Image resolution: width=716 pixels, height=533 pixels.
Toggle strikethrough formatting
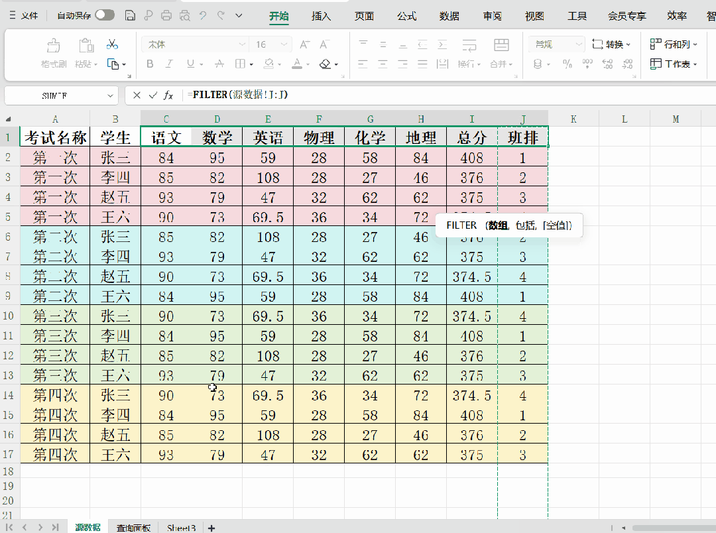click(x=219, y=64)
